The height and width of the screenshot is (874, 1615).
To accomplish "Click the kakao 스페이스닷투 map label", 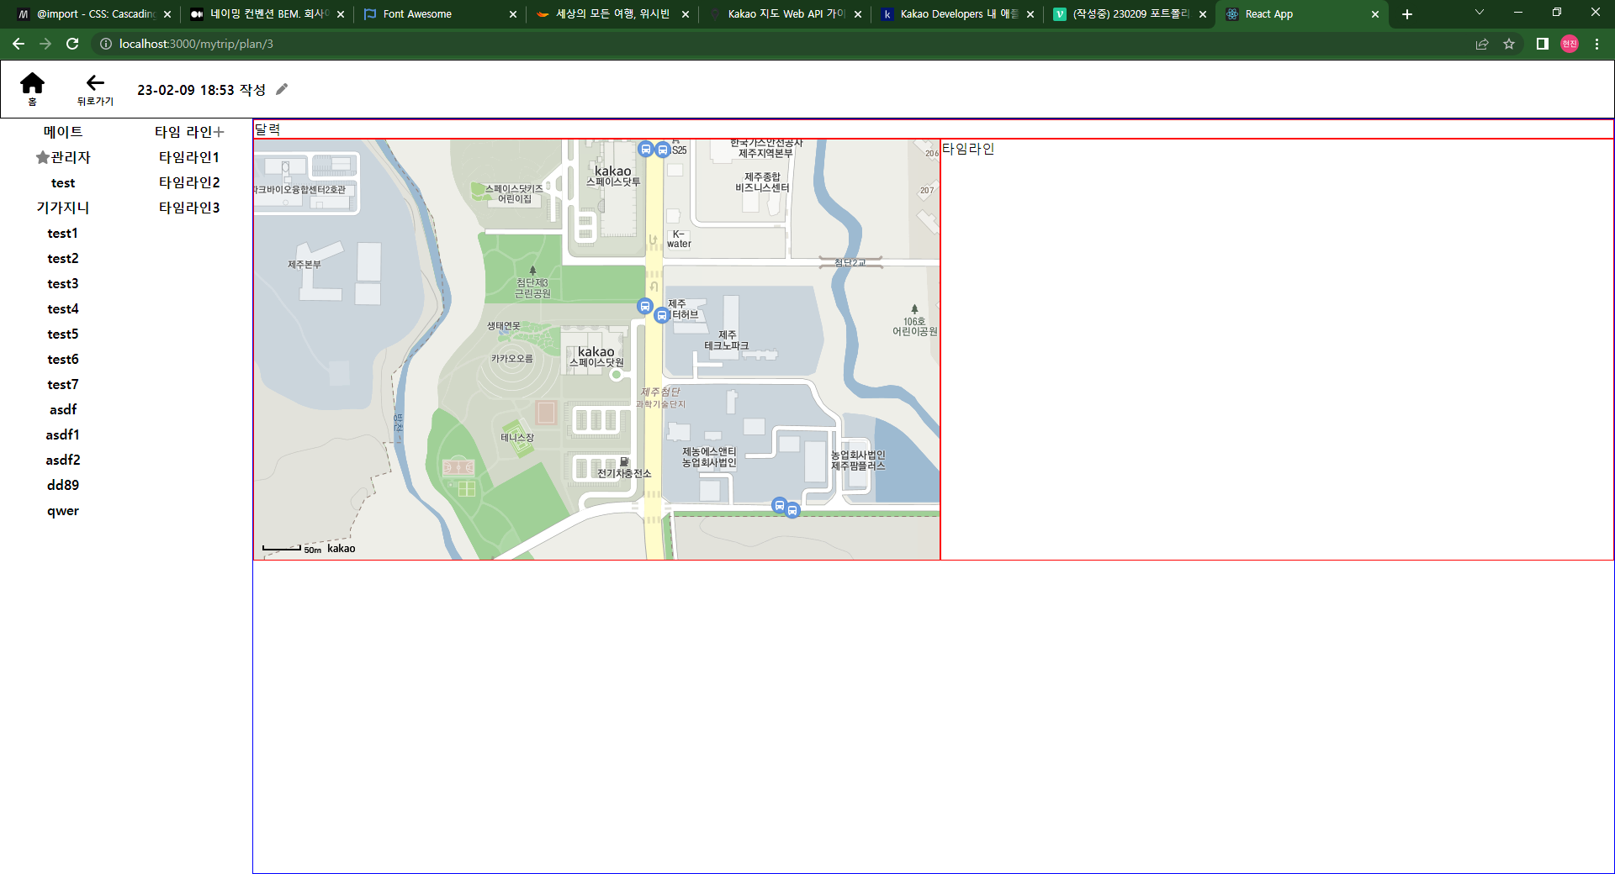I will coord(613,176).
